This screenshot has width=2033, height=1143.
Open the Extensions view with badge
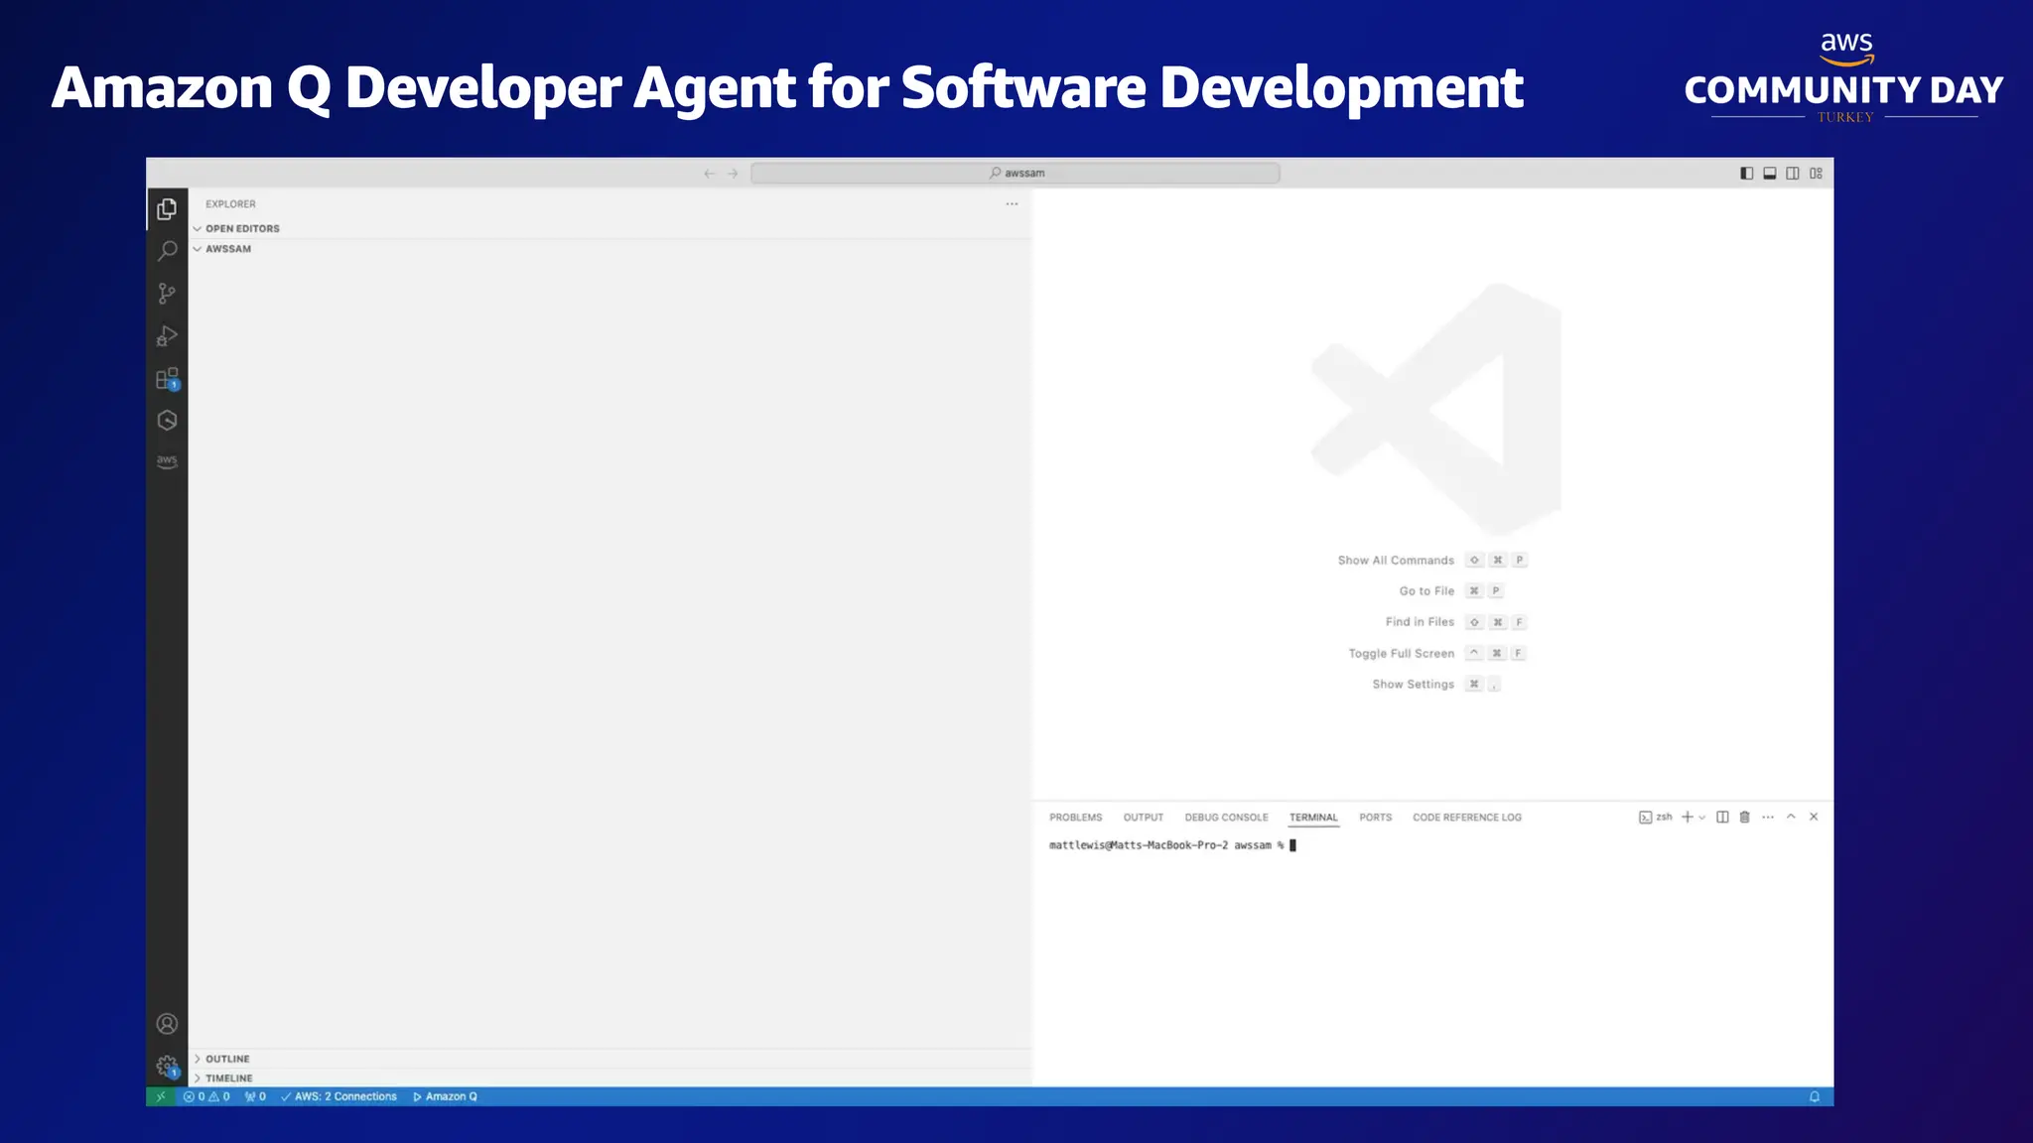(x=167, y=379)
